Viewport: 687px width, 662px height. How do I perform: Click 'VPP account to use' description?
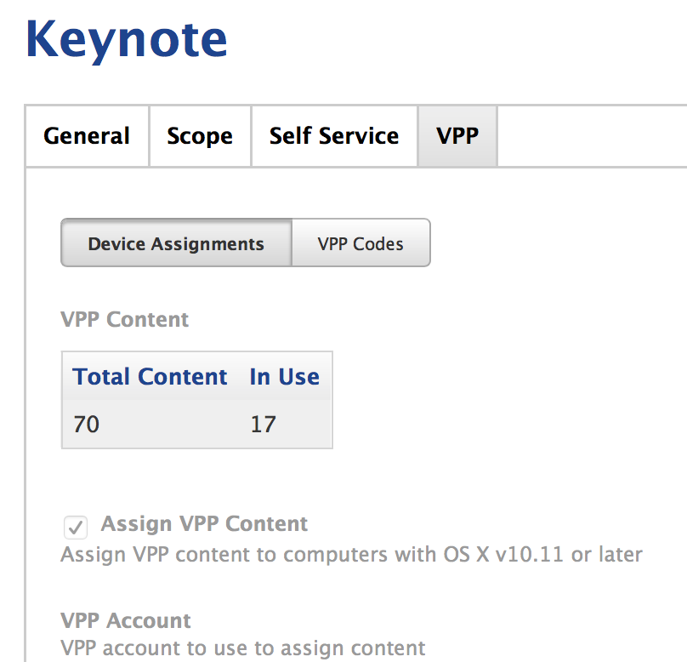pos(242,648)
